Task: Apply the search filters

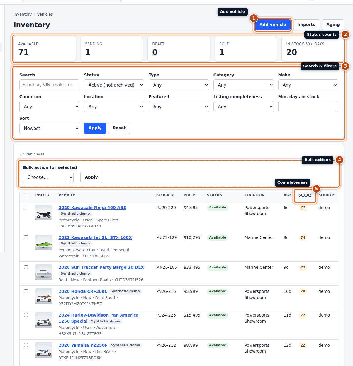Action: point(95,128)
